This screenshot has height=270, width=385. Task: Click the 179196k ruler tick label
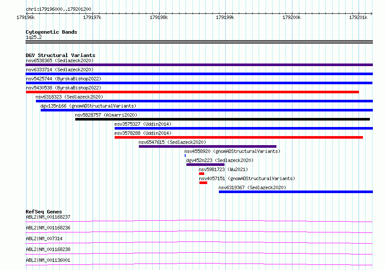[x=26, y=17]
